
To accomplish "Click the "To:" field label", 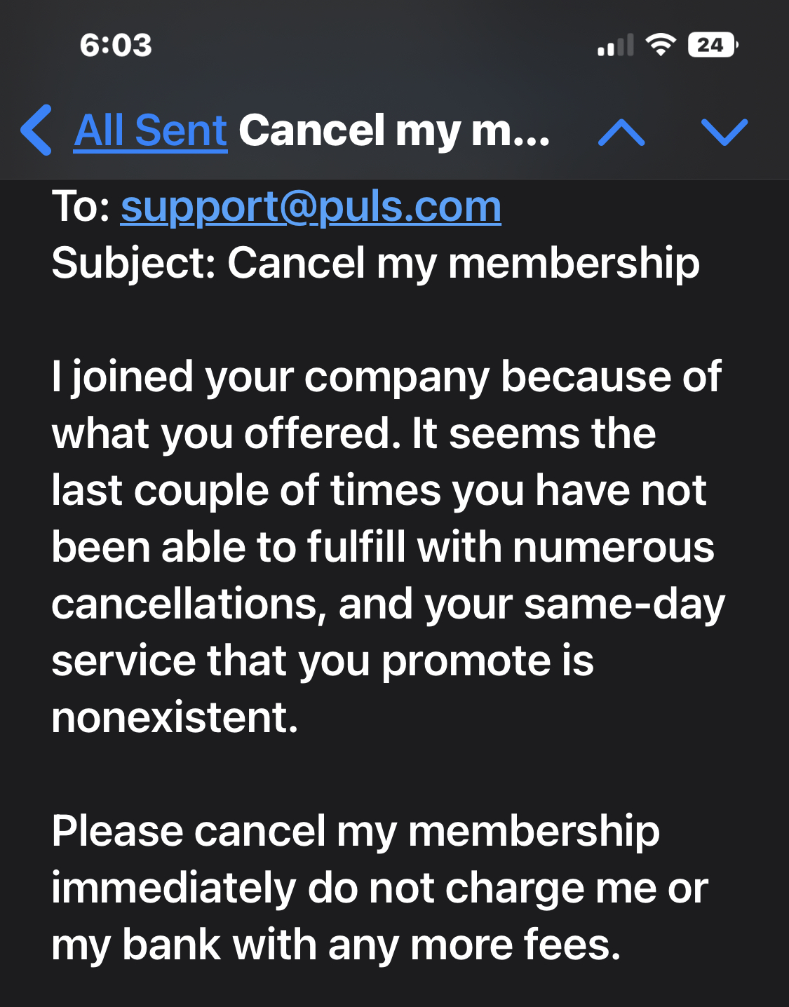I will (81, 208).
